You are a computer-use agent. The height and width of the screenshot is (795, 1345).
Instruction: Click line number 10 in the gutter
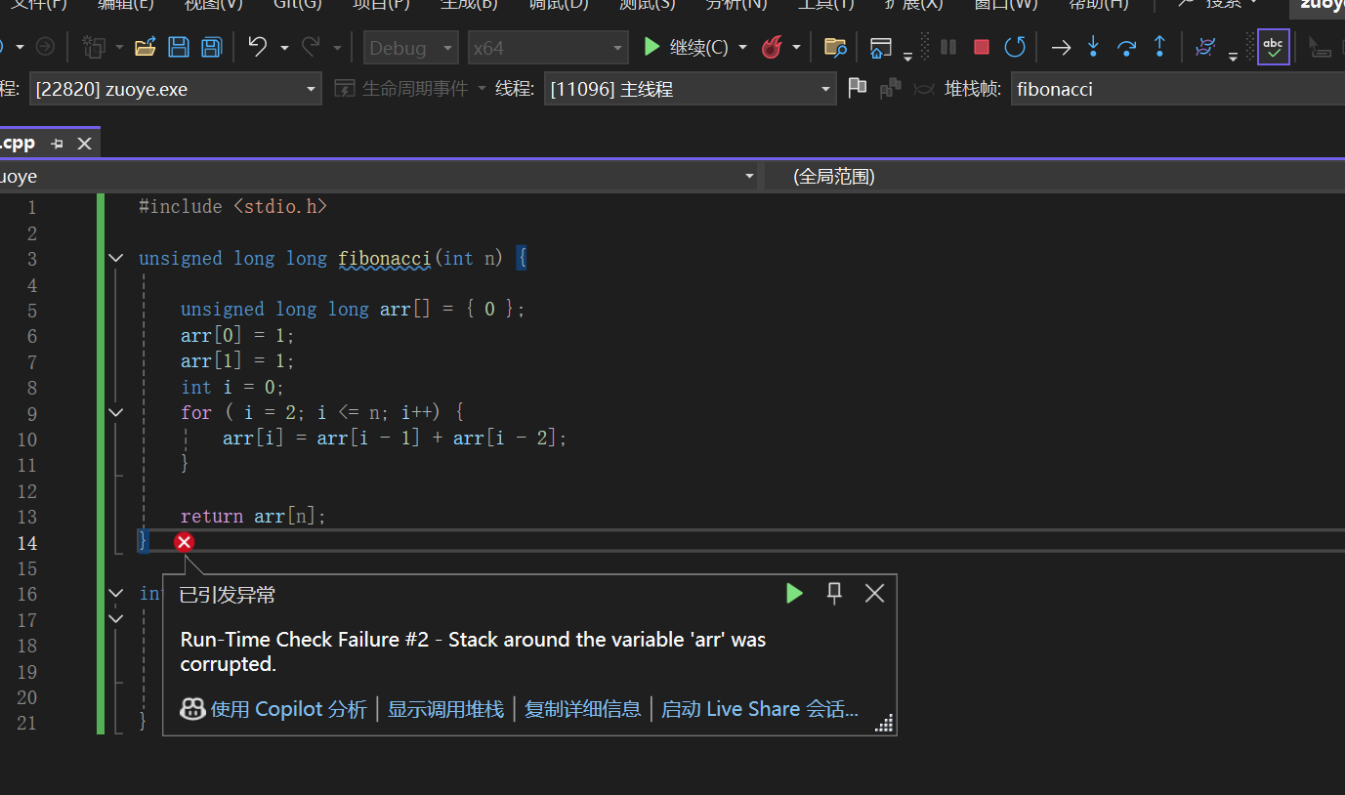[x=26, y=439]
